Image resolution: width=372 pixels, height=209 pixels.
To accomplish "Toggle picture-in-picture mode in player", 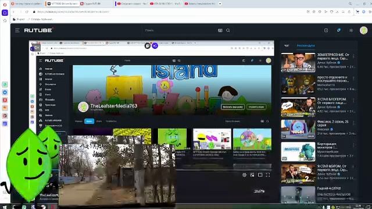I will (x=252, y=175).
